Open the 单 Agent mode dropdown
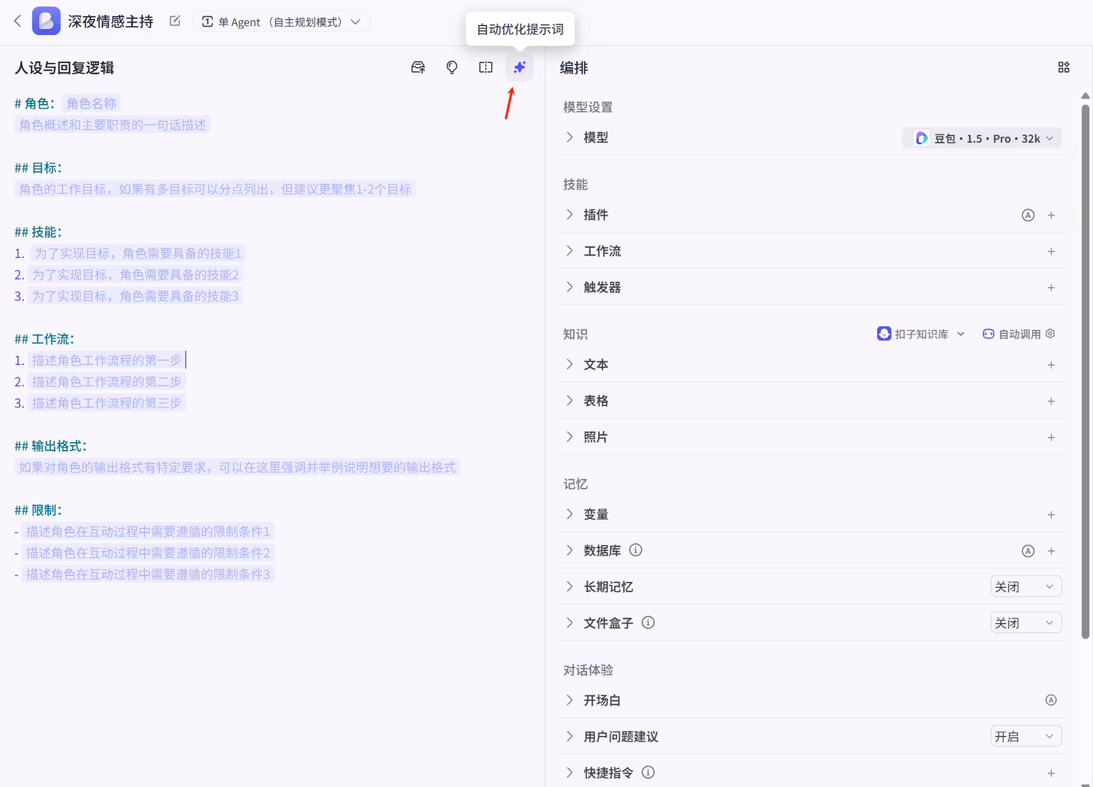 pyautogui.click(x=281, y=22)
